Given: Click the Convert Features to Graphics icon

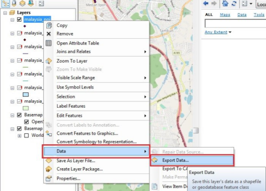Looking at the screenshot, I should click(x=49, y=133).
